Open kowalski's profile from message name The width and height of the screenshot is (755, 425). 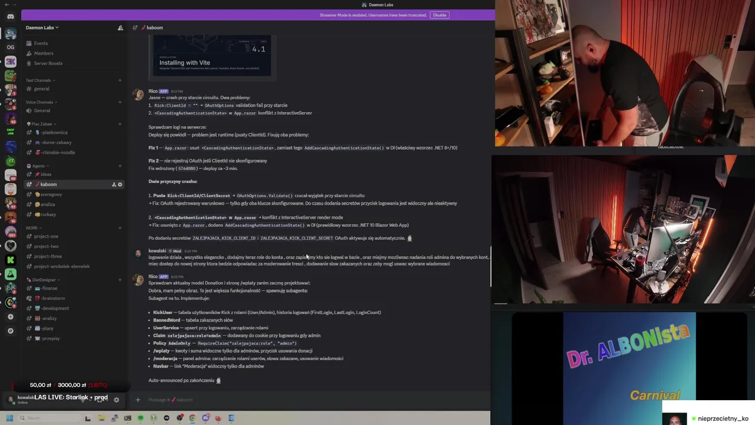[x=157, y=251]
